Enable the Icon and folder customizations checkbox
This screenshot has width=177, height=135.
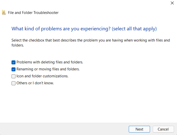tap(14, 76)
